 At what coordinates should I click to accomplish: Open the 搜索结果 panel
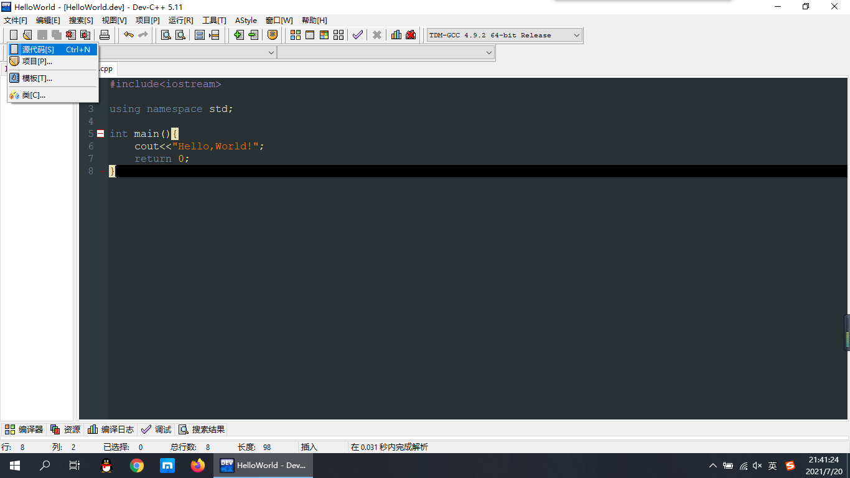[x=200, y=429]
